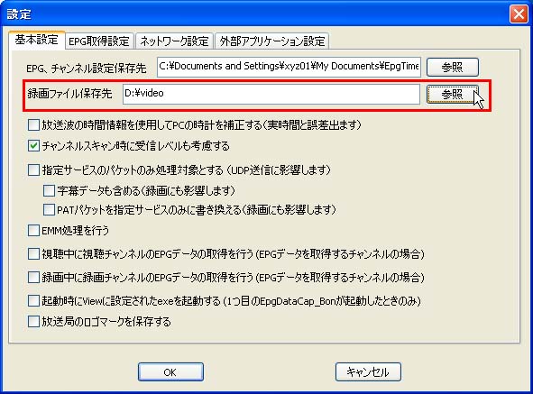Click the キャンセル button

[368, 371]
